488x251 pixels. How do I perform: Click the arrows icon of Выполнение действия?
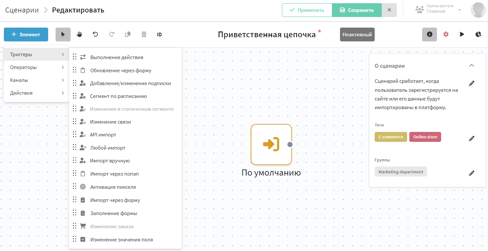83,57
